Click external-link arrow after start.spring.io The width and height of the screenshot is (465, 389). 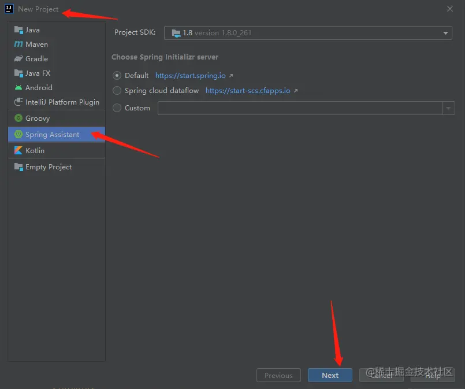click(x=231, y=76)
